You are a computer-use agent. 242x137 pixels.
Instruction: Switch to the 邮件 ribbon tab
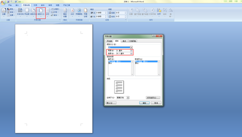[43, 5]
